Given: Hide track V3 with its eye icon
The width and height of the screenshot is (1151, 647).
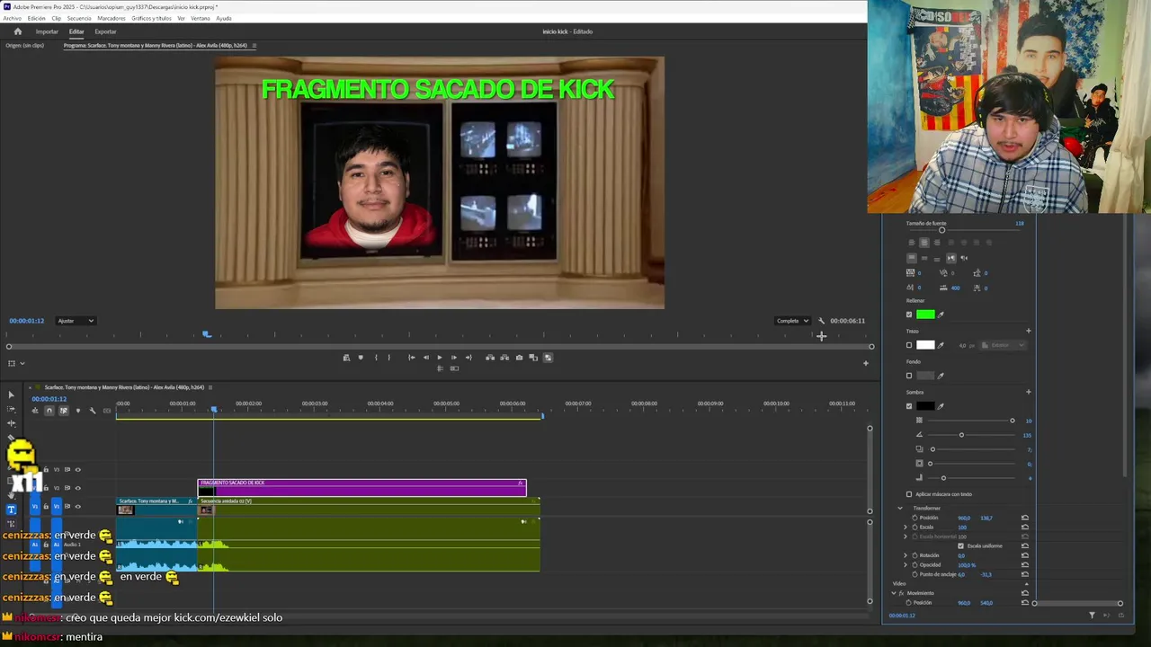Looking at the screenshot, I should (x=78, y=470).
